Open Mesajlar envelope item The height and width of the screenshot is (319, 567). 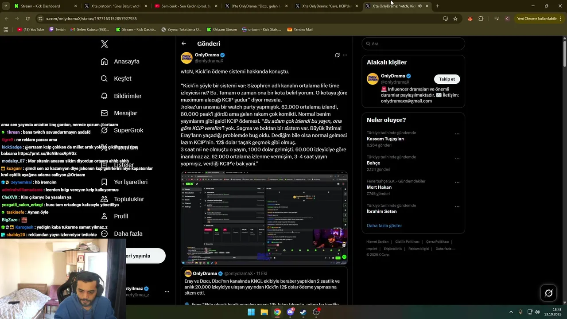click(119, 113)
